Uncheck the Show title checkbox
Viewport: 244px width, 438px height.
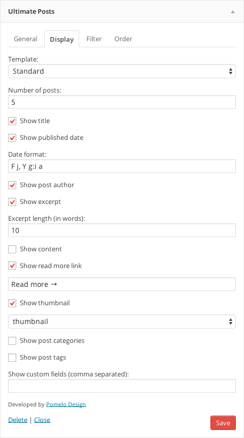coord(12,121)
